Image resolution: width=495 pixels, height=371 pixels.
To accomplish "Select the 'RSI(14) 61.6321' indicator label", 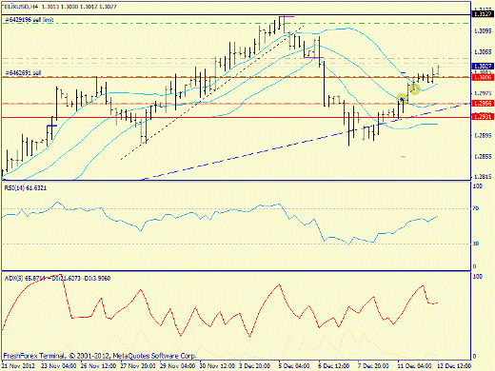I will click(26, 188).
